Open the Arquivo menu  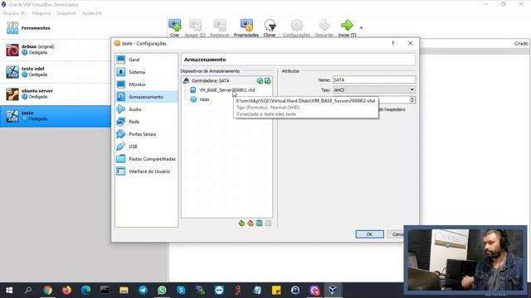pos(14,13)
